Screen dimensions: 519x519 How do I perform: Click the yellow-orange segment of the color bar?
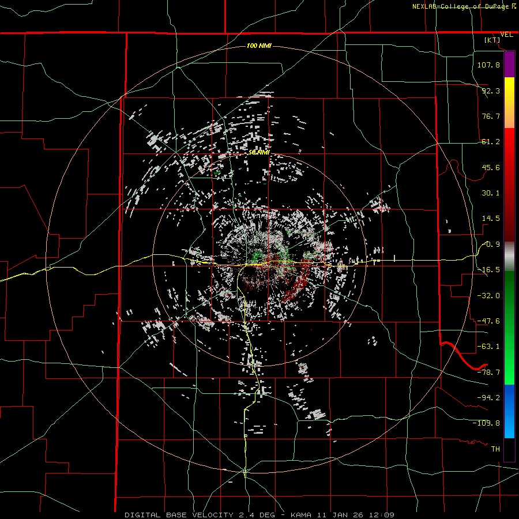pyautogui.click(x=509, y=103)
